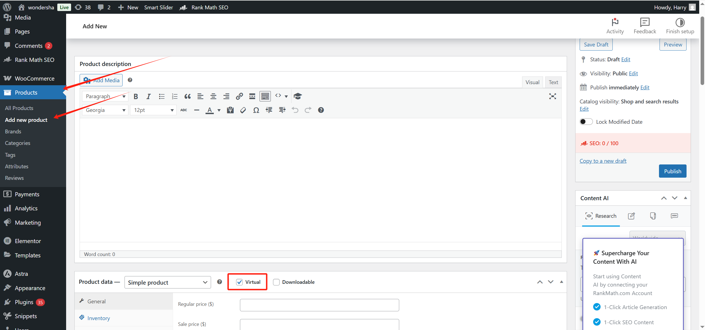Screen dimensions: 705x330
Task: Click the Copy to a new draft link
Action: pyautogui.click(x=603, y=161)
